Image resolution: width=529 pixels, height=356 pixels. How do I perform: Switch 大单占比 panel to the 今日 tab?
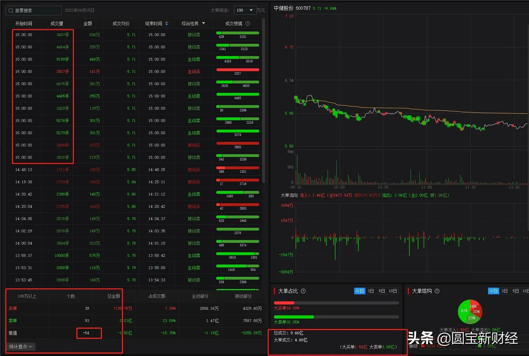click(360, 291)
